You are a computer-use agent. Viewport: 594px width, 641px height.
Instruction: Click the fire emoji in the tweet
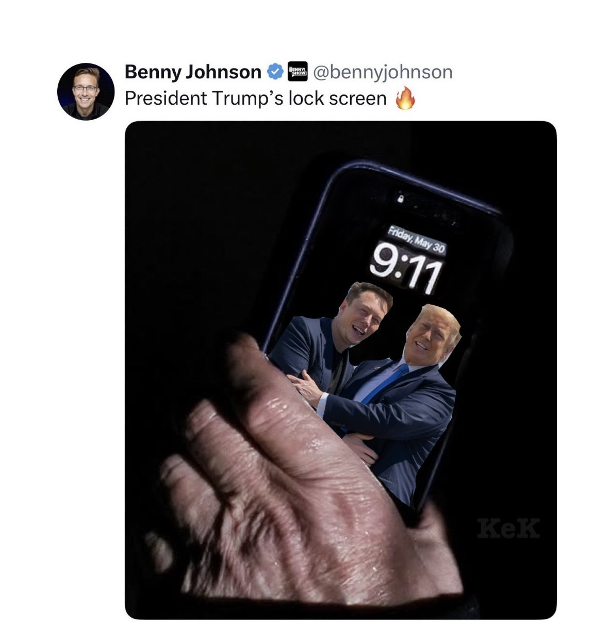pos(405,98)
